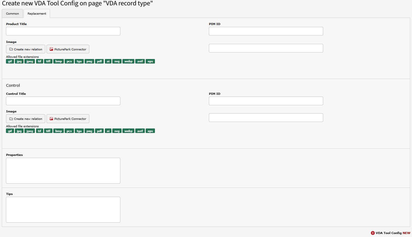Click inside the Tips text area
The image size is (412, 237).
coord(63,210)
